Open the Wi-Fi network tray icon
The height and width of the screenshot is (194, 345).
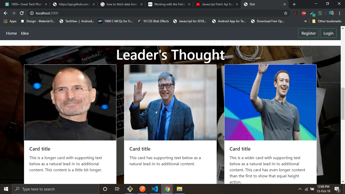point(306,189)
